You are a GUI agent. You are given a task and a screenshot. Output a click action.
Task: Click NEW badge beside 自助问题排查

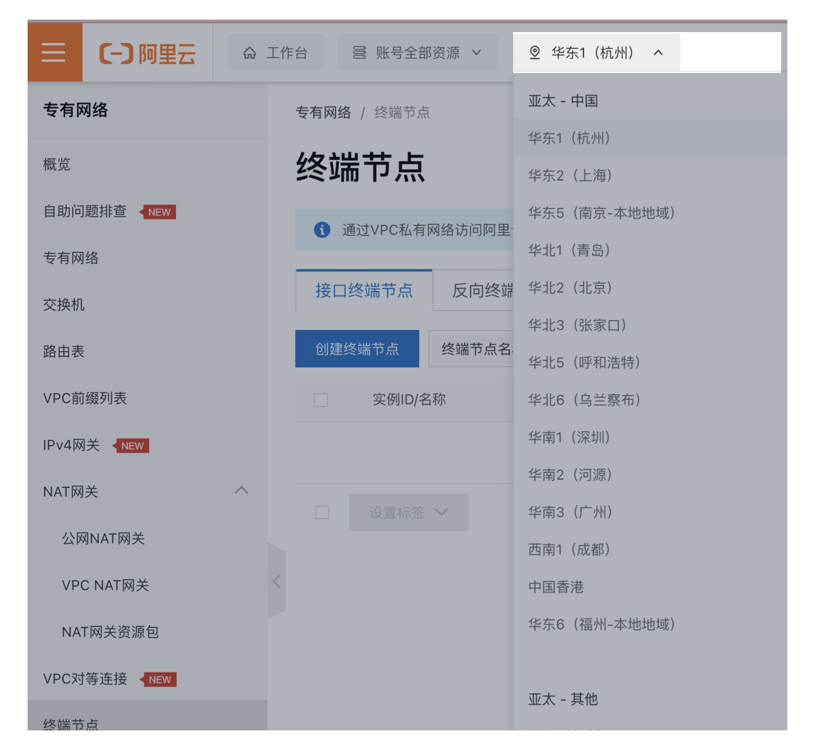[x=159, y=212]
